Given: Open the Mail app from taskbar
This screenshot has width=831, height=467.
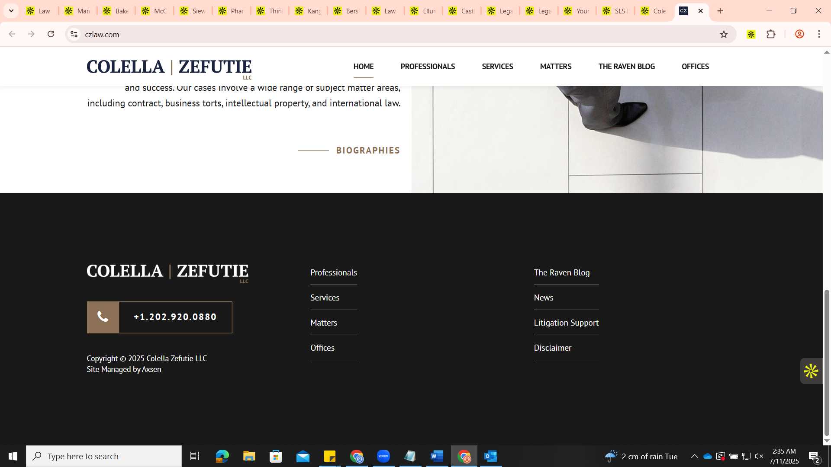Looking at the screenshot, I should click(303, 456).
